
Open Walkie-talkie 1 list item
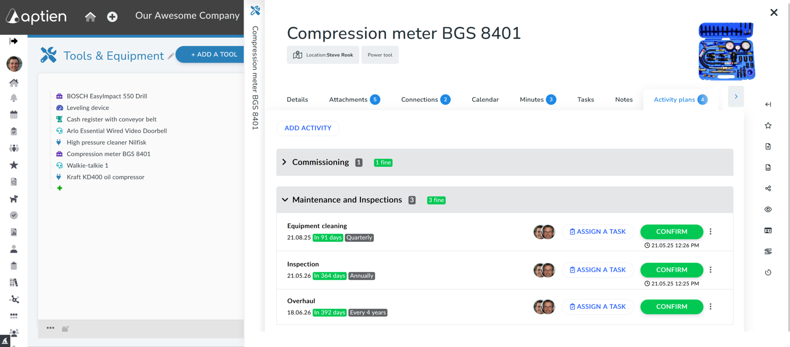[87, 165]
